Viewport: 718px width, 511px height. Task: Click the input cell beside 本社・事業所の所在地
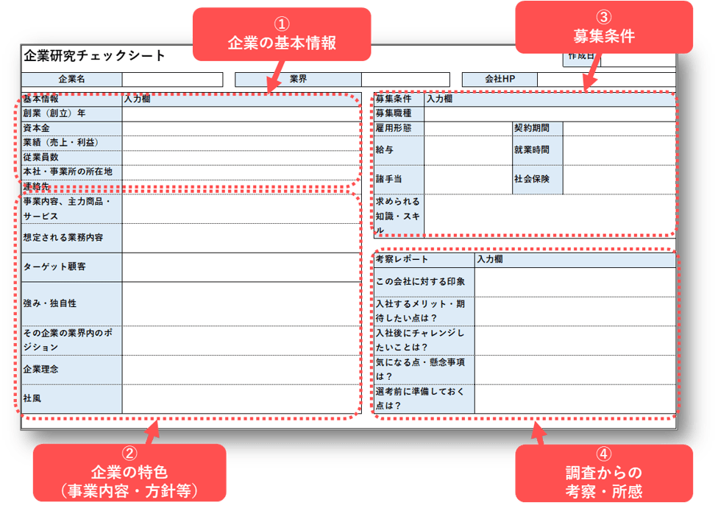click(x=241, y=172)
